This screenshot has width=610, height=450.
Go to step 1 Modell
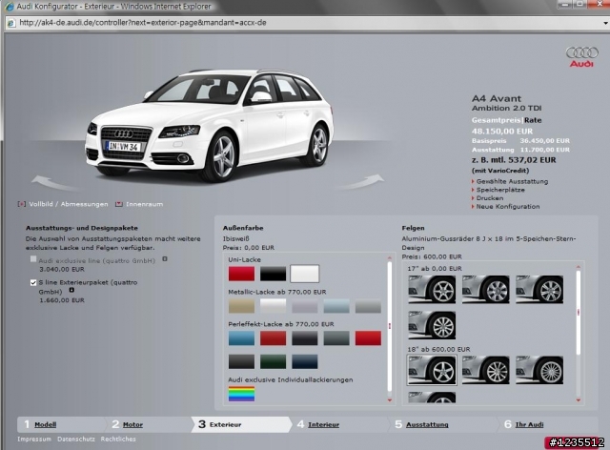pos(45,424)
